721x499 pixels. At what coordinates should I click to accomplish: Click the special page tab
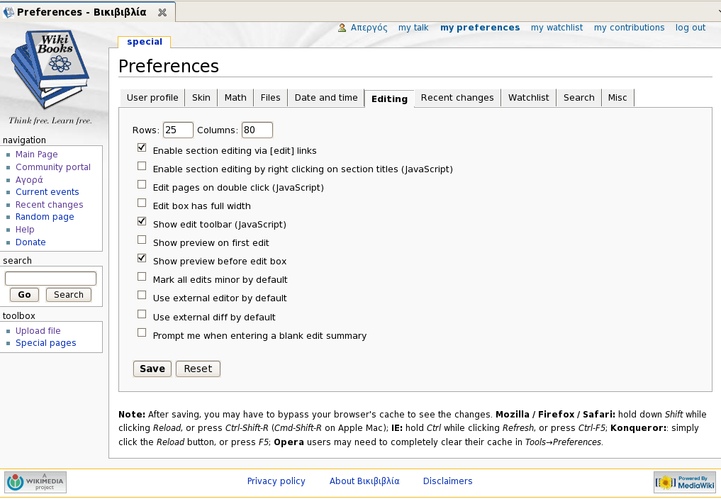(145, 42)
